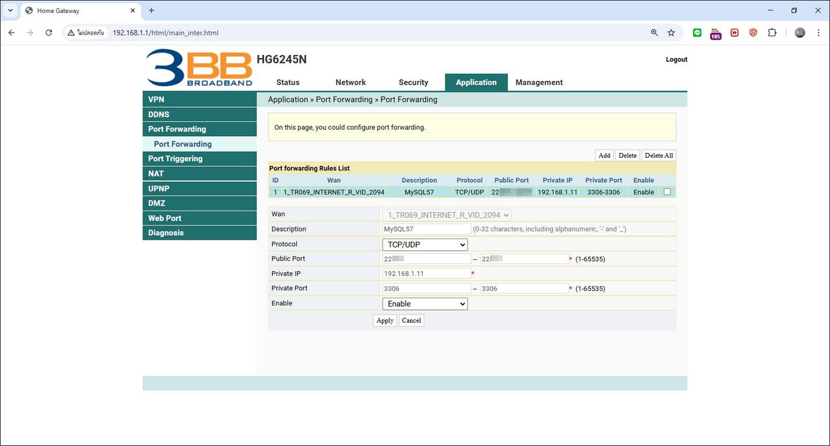Click the Logout link

676,60
